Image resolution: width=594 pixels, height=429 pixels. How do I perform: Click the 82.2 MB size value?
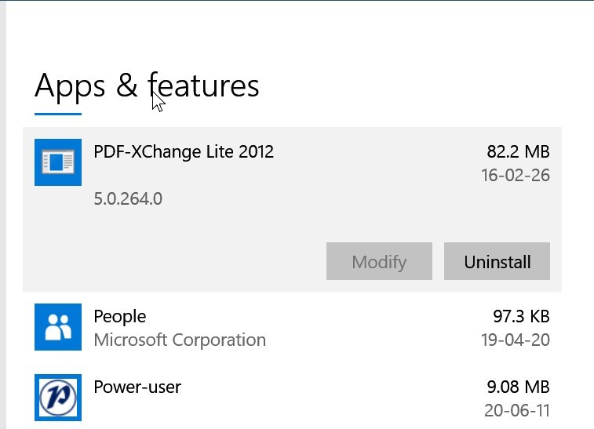point(518,151)
